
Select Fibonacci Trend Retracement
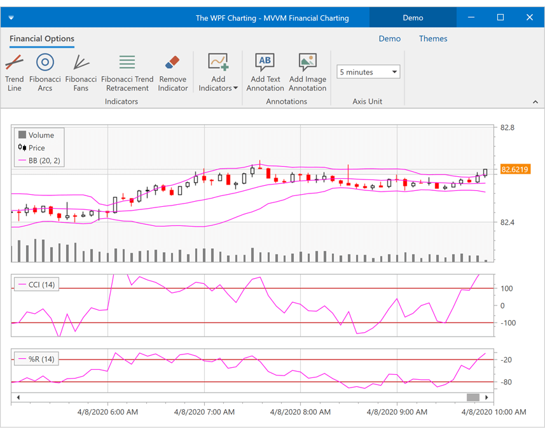pyautogui.click(x=127, y=72)
